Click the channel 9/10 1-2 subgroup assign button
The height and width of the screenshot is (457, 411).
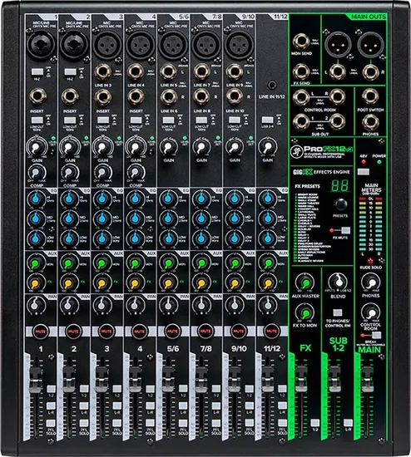tap(249, 389)
